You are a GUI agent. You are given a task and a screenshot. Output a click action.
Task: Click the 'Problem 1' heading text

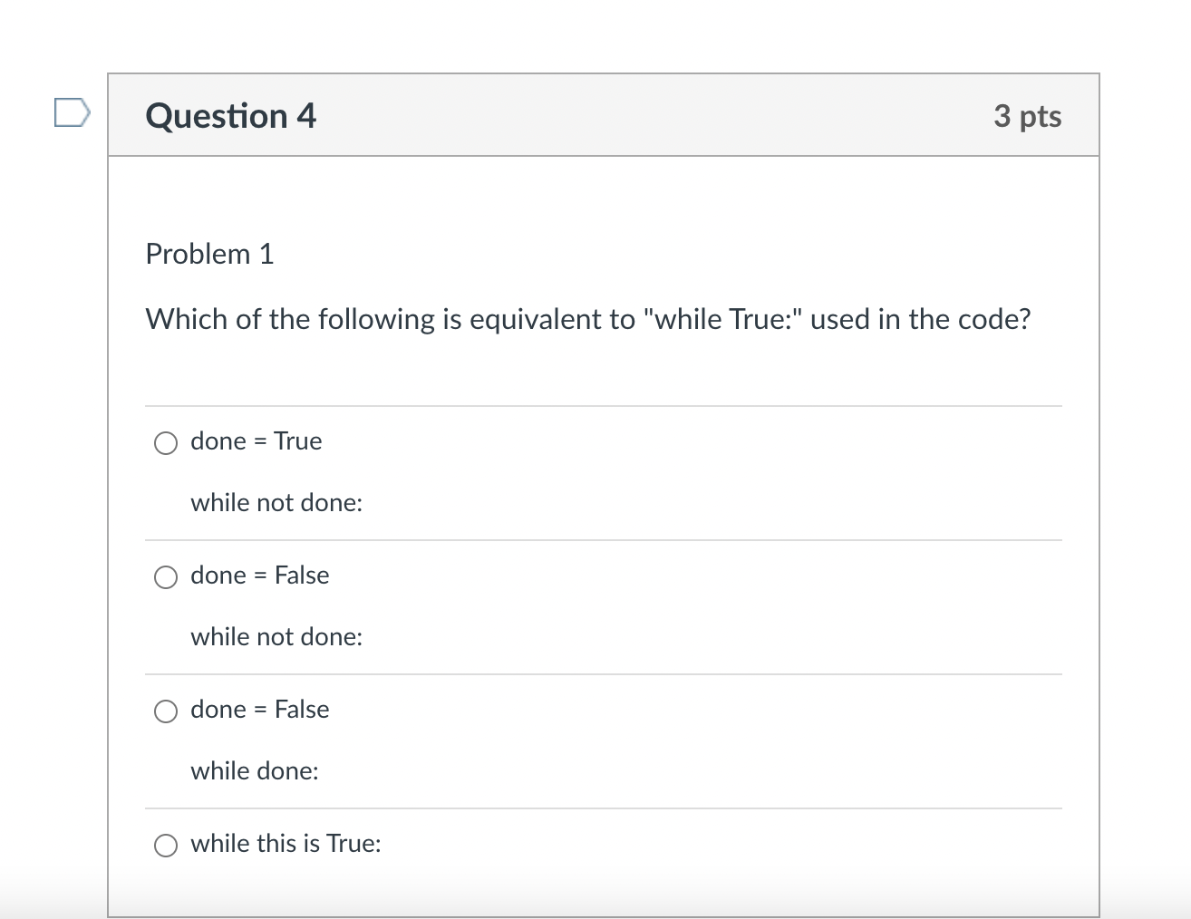209,254
